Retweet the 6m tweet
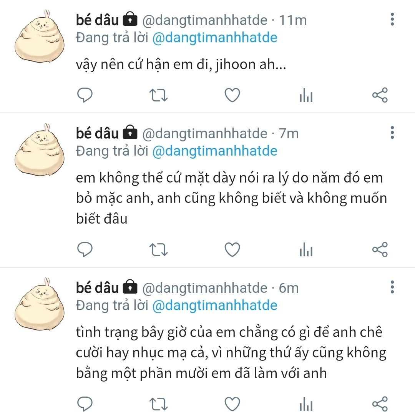The width and height of the screenshot is (415, 420). coord(158,404)
